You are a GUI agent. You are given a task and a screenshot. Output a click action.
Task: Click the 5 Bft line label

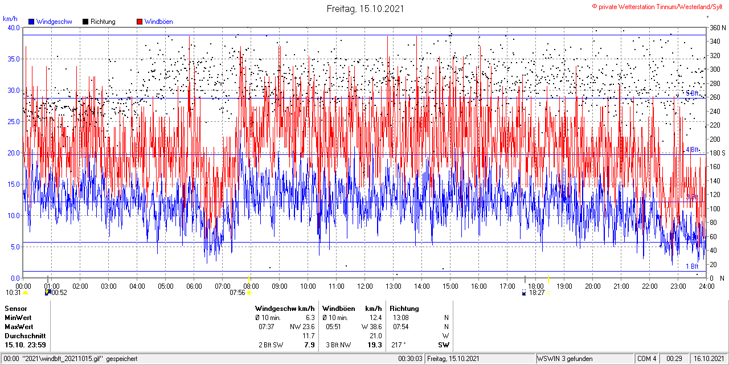[692, 93]
